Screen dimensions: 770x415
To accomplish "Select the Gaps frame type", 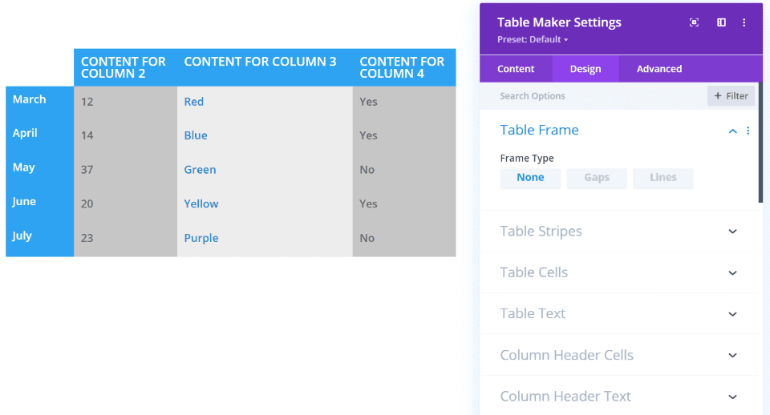I will pyautogui.click(x=597, y=178).
